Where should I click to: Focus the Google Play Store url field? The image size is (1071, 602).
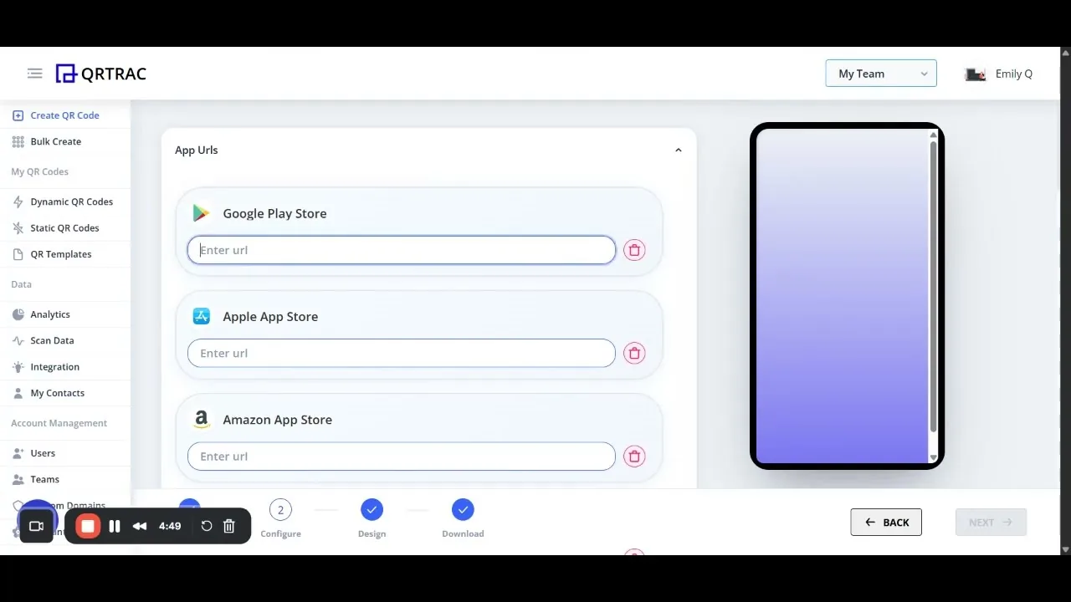[x=402, y=250]
